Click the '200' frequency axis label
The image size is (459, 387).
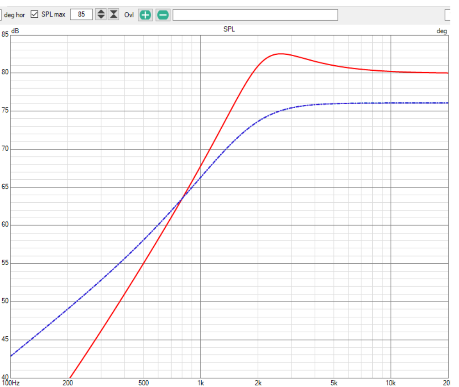point(68,383)
